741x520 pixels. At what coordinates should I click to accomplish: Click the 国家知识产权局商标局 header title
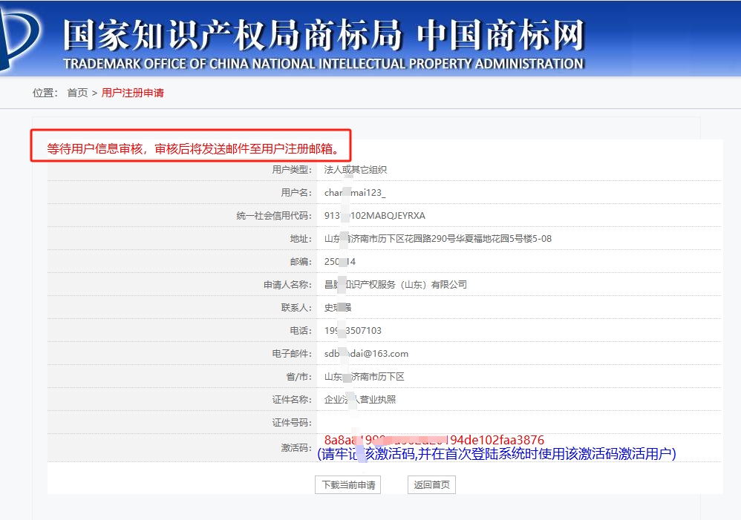[x=232, y=35]
